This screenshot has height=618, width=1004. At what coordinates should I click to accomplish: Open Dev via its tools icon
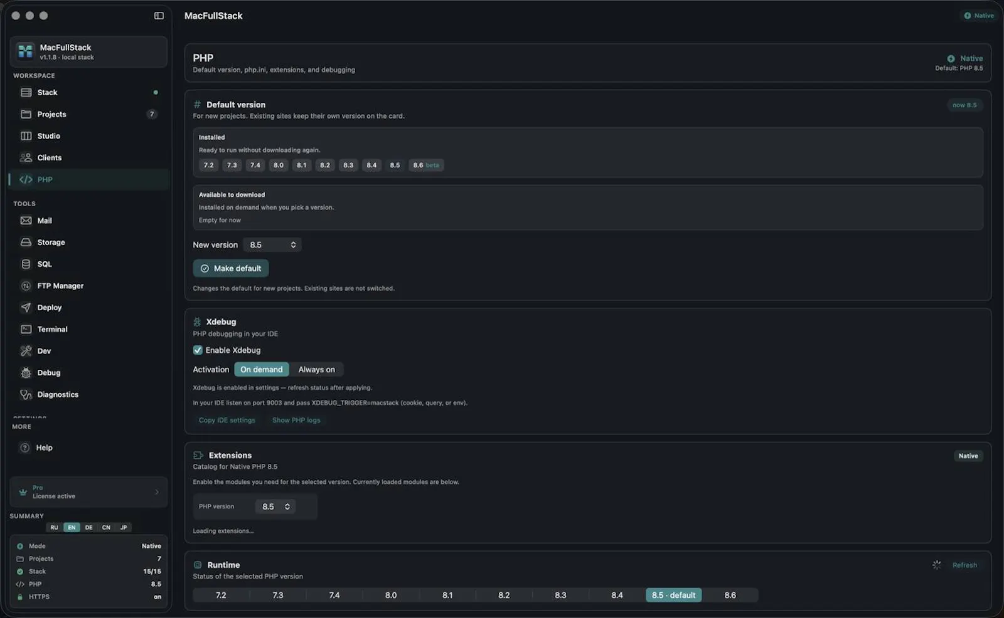(x=26, y=351)
